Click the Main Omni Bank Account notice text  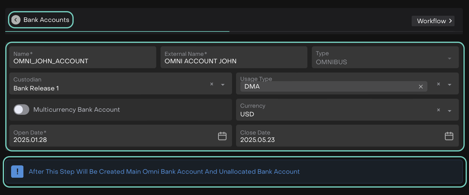164,172
